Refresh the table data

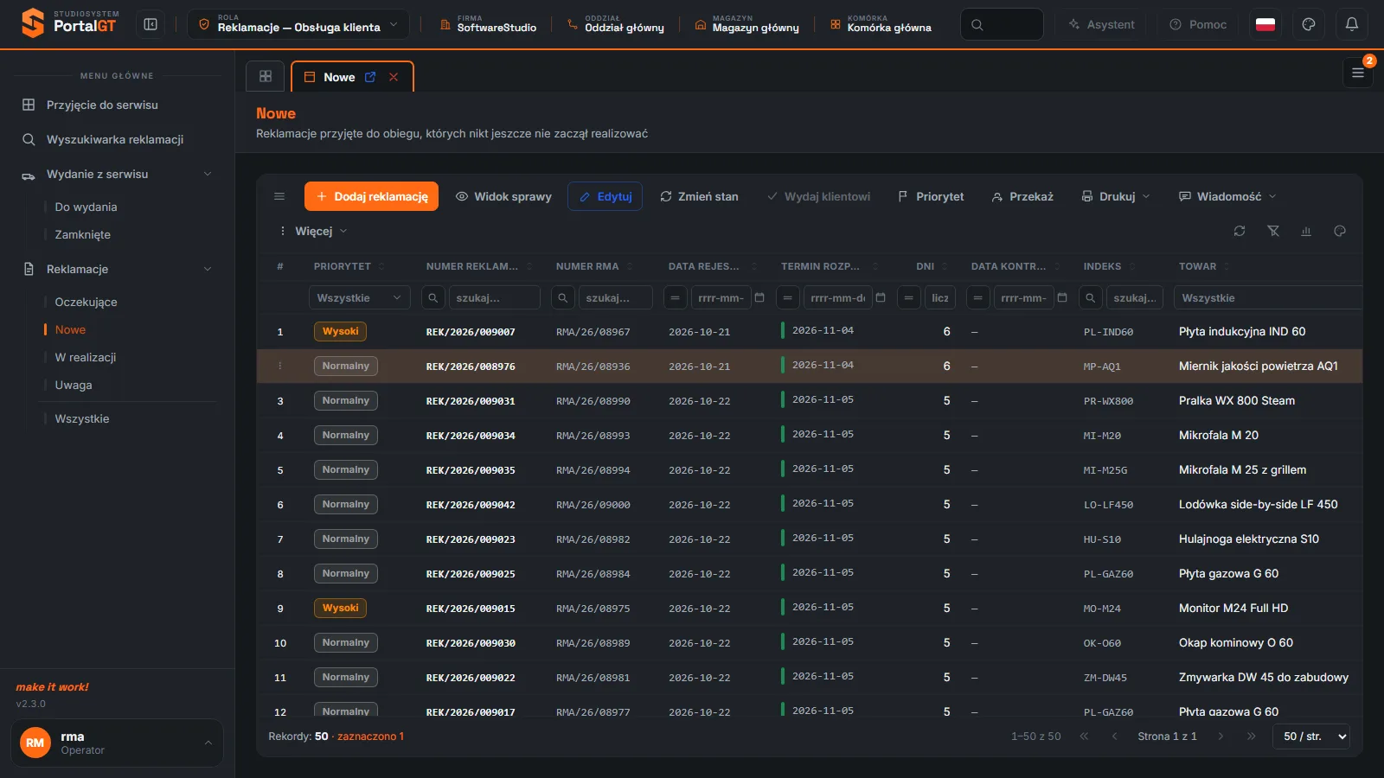(1240, 231)
